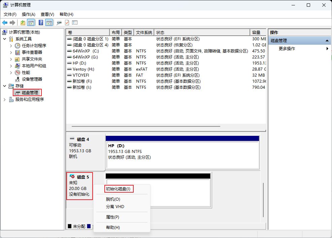Image resolution: width=332 pixels, height=238 pixels.
Task: Expand the 任务计划程序 tree node
Action: 11,45
